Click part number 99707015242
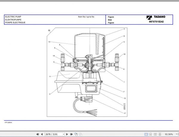Image resolution: width=179 pixels, height=137 pixels. 156,22
